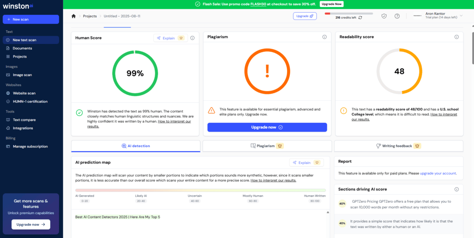Click Human Score info icon
The image size is (474, 238).
pyautogui.click(x=192, y=38)
